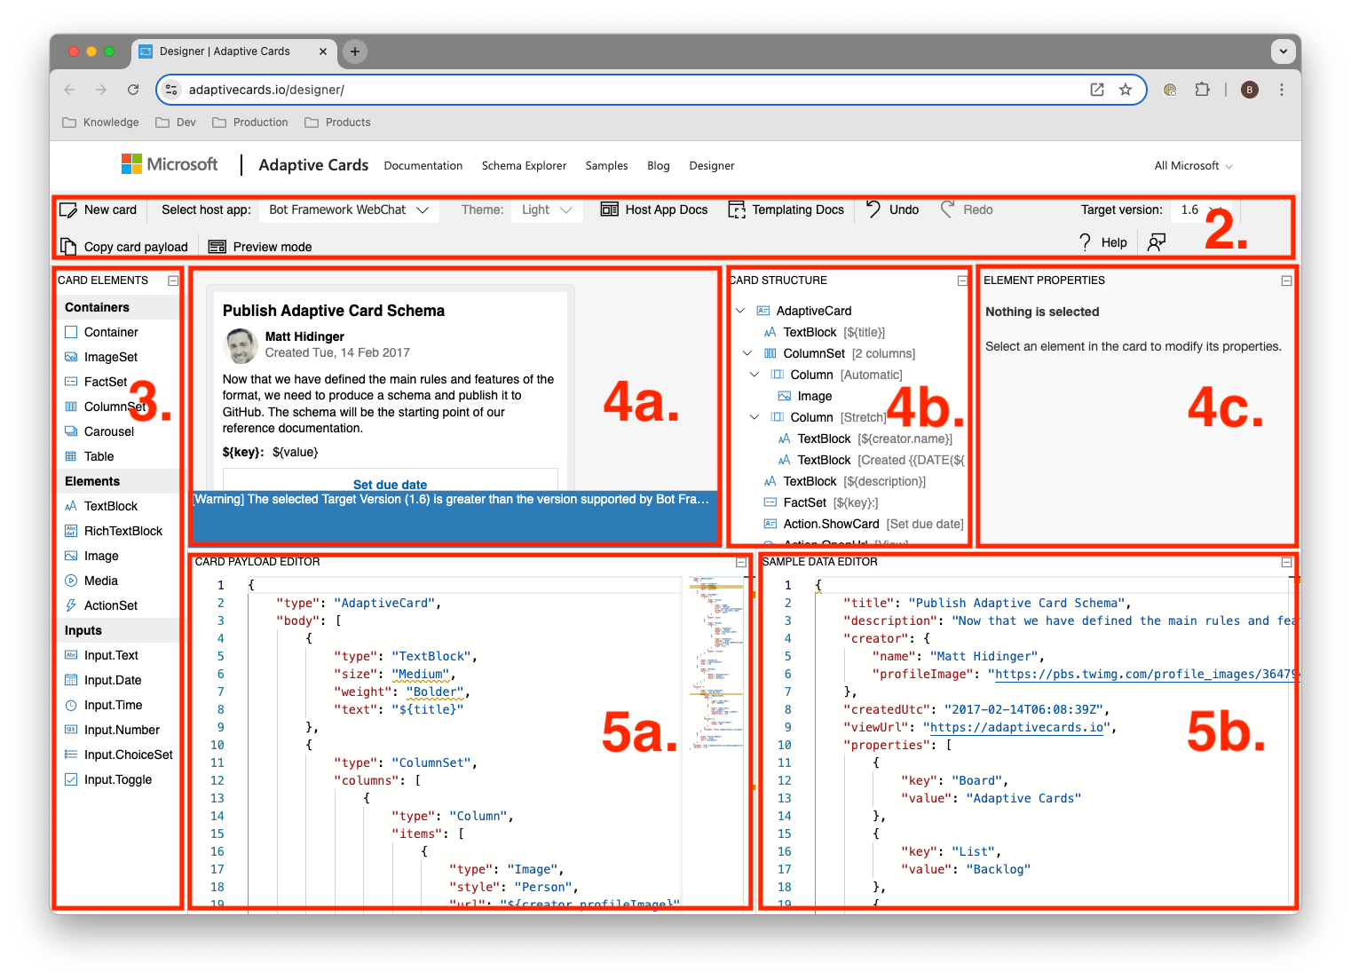Click the feedback person icon beside Help

tap(1157, 242)
